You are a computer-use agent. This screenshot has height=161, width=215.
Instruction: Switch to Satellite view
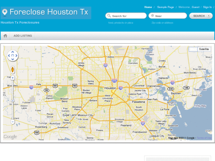[204, 49]
